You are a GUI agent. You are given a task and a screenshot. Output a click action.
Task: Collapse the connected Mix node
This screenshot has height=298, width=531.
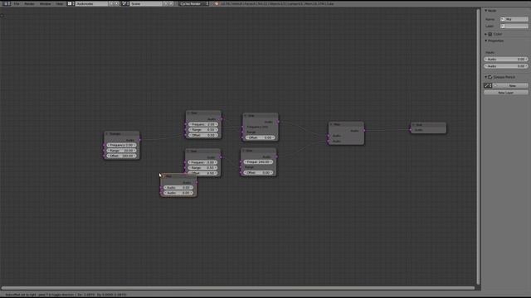[x=332, y=124]
